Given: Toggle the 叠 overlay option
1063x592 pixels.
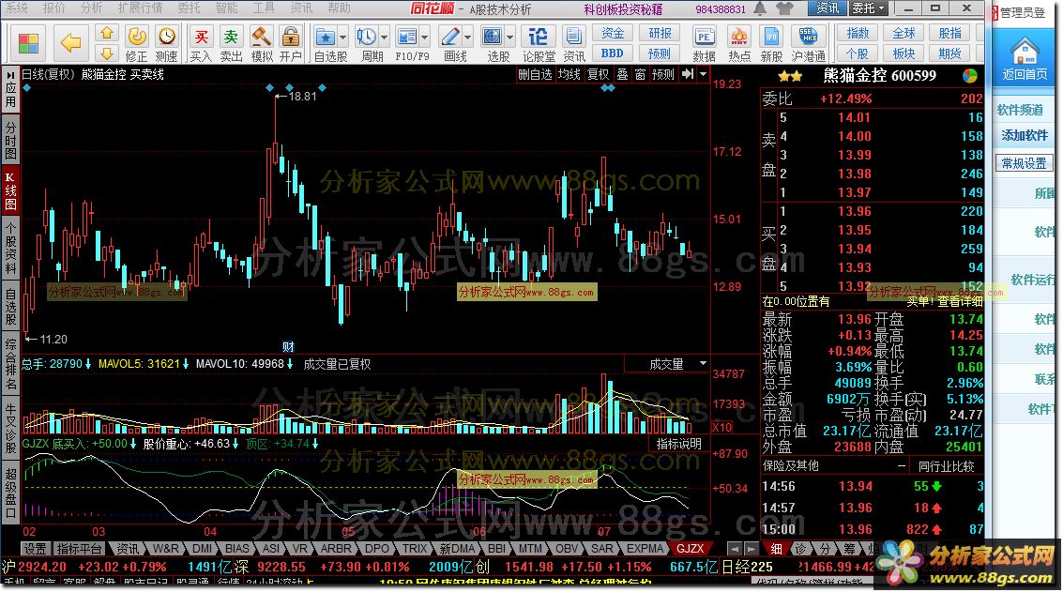Looking at the screenshot, I should click(622, 75).
